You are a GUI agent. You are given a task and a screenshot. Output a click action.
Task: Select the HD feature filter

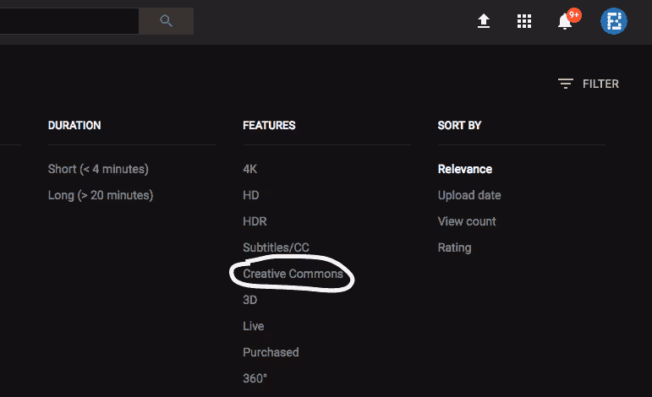click(251, 195)
